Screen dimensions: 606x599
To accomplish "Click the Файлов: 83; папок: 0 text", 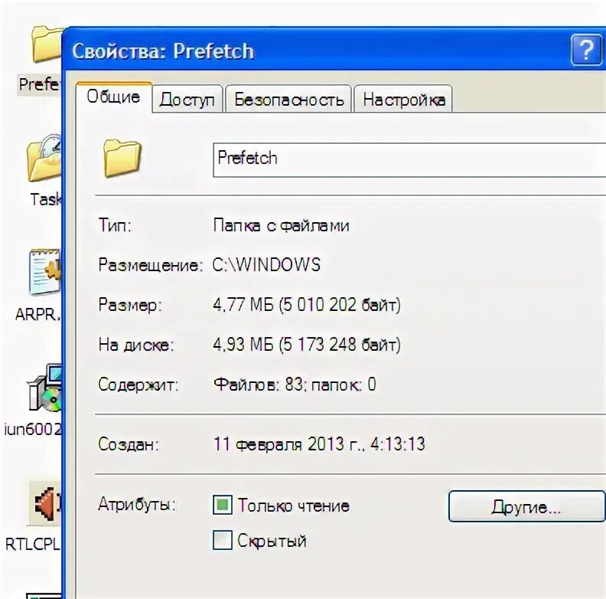I will coord(295,385).
